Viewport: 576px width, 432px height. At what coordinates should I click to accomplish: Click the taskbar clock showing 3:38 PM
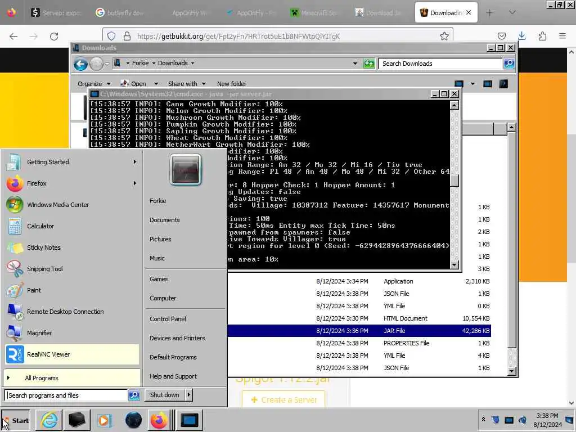pos(547,420)
